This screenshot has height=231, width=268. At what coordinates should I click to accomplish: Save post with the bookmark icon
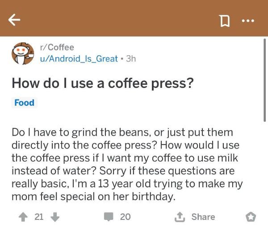click(225, 21)
